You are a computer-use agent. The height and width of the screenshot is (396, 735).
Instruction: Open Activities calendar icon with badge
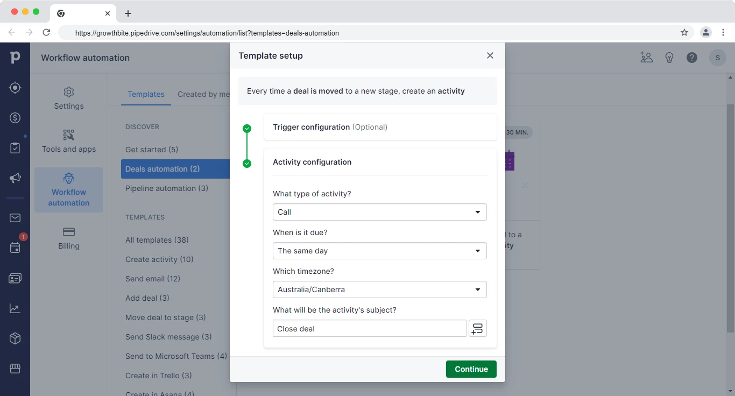[15, 248]
